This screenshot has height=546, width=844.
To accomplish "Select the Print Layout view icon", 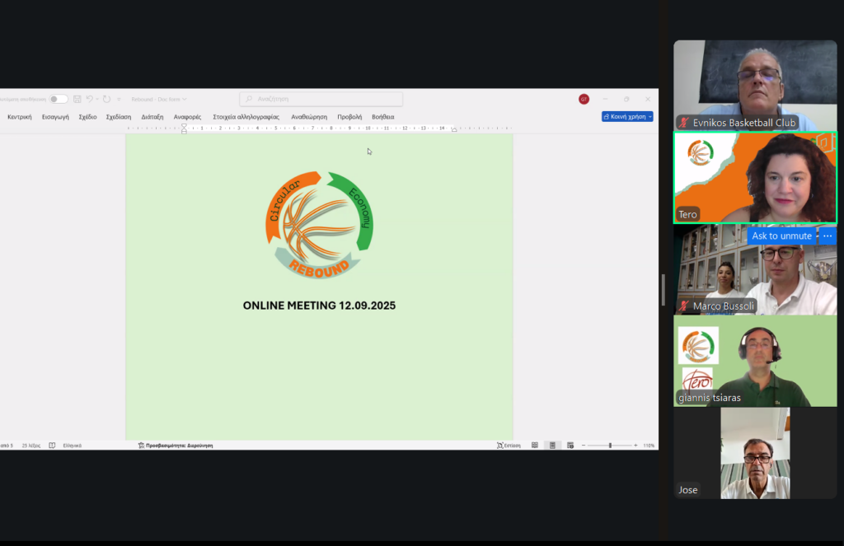I will 552,445.
